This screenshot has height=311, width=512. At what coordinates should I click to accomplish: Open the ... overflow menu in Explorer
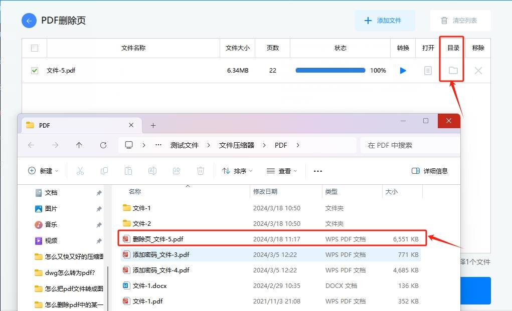(317, 171)
